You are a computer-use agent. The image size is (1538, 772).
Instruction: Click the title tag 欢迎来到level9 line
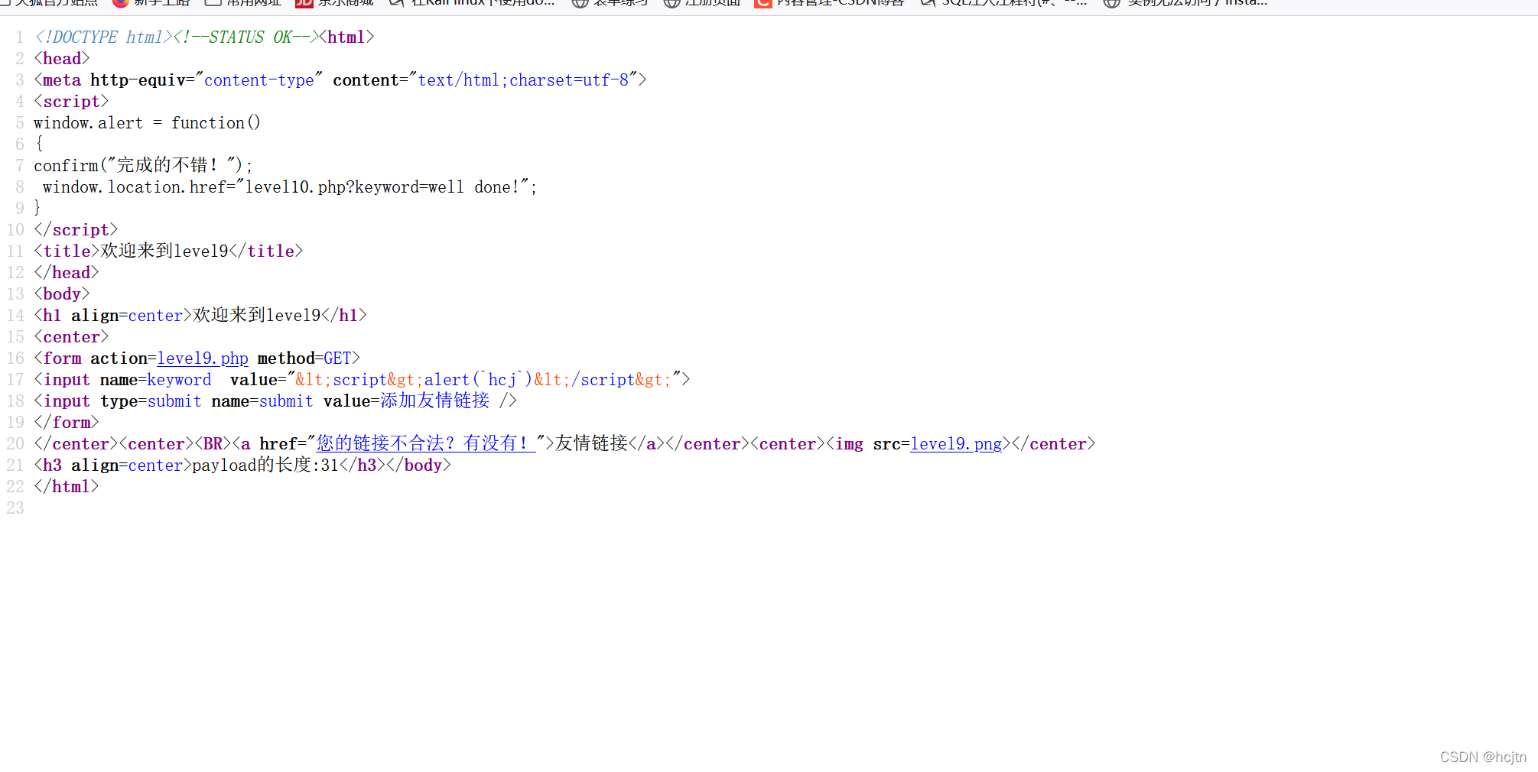168,251
